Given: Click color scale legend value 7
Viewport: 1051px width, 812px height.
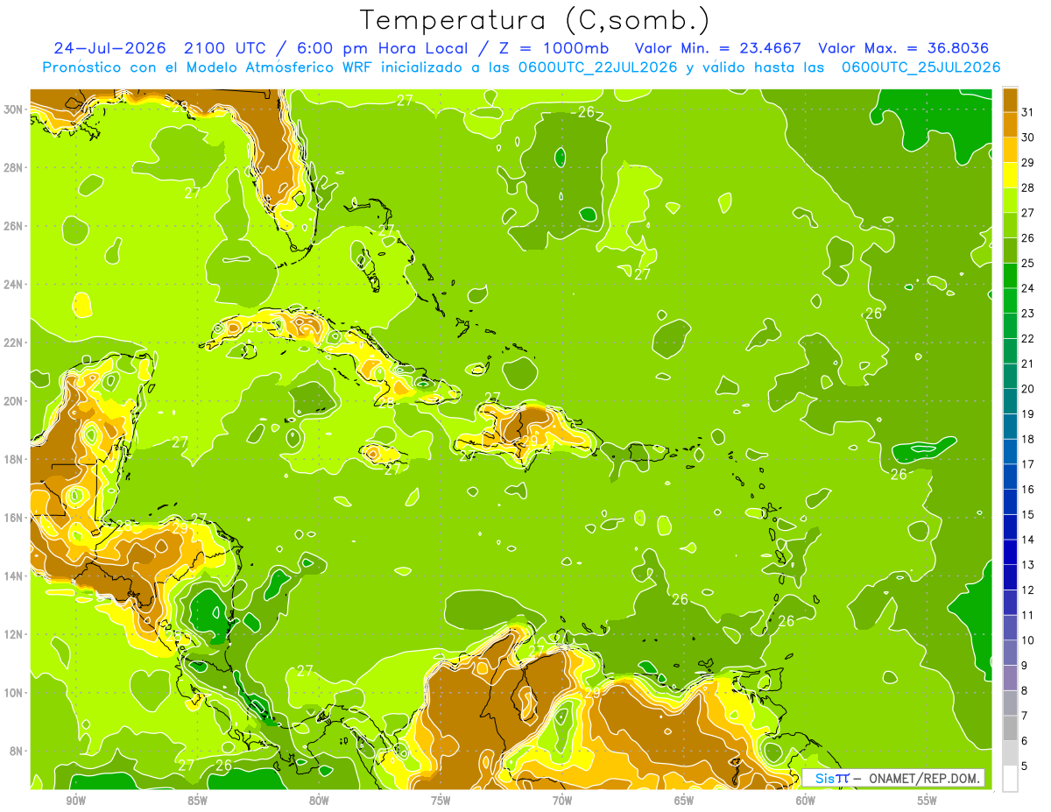Looking at the screenshot, I should 1025,716.
